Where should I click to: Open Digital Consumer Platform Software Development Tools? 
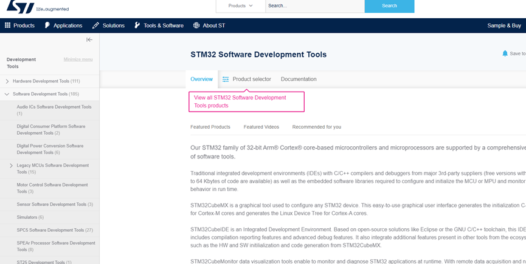(x=51, y=129)
